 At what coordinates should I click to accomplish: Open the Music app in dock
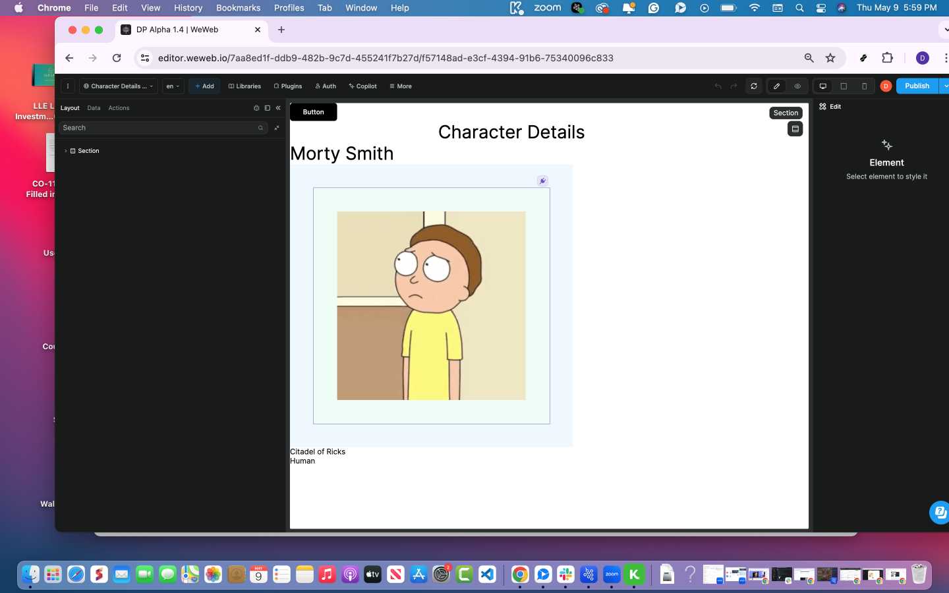(x=327, y=575)
